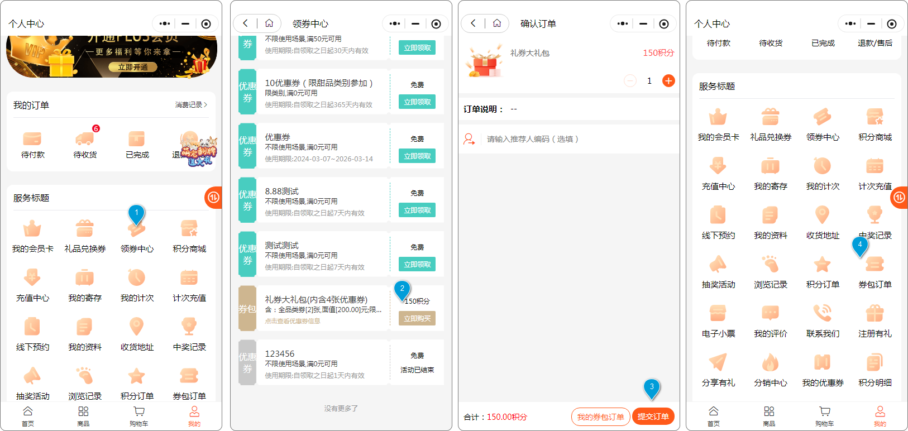The image size is (908, 431).
Task: Open 充值中心 icon in first 个人中心 screen
Action: pyautogui.click(x=32, y=277)
